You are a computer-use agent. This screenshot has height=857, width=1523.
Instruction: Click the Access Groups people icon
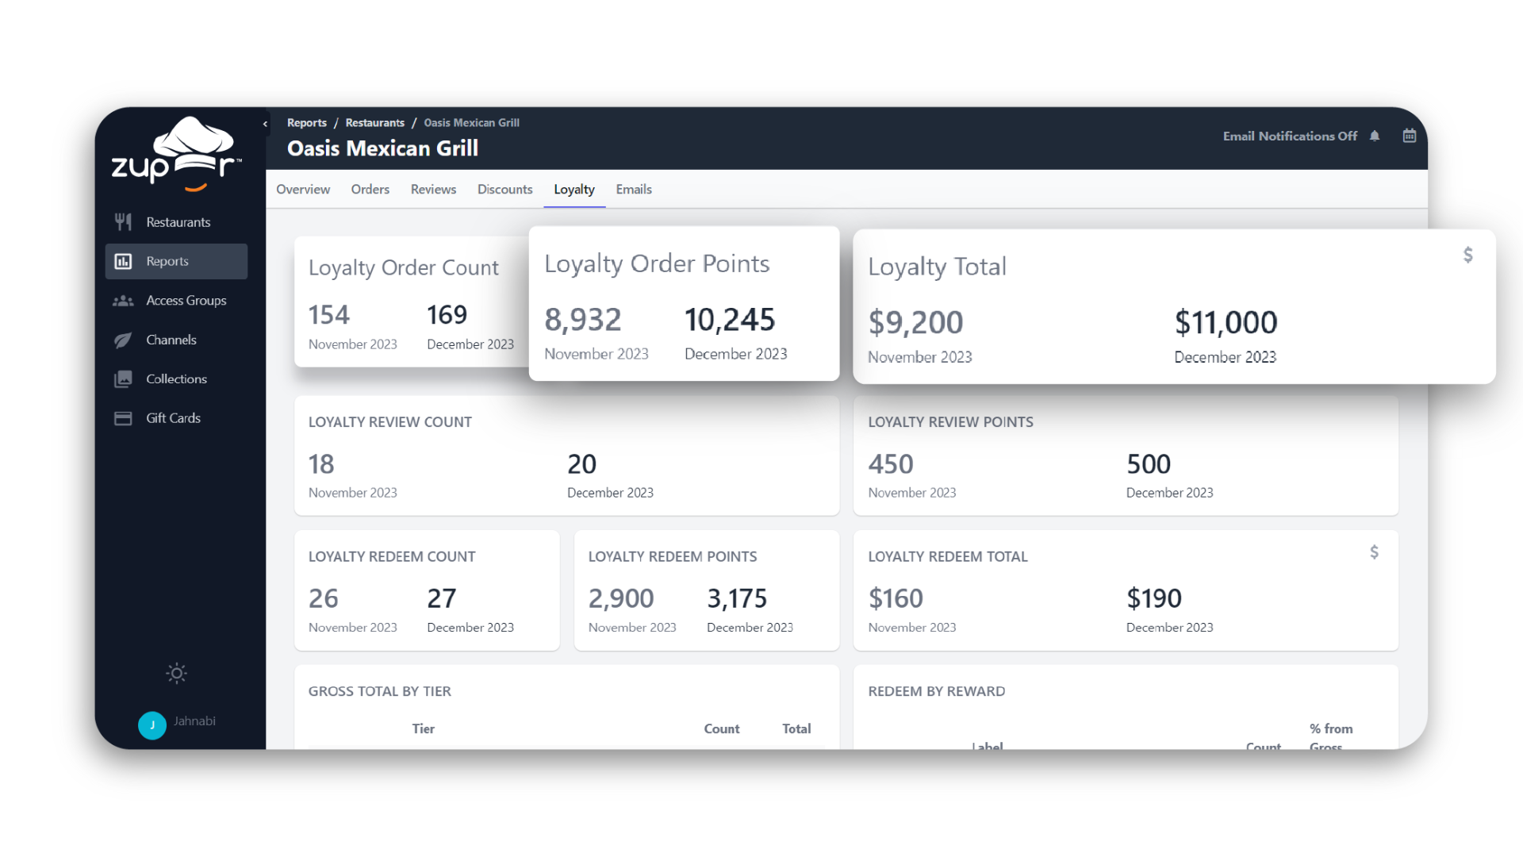pos(123,301)
